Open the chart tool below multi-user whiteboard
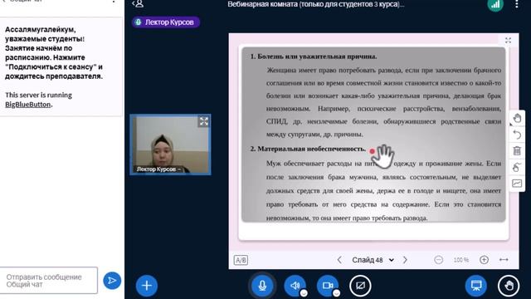 pos(517,184)
